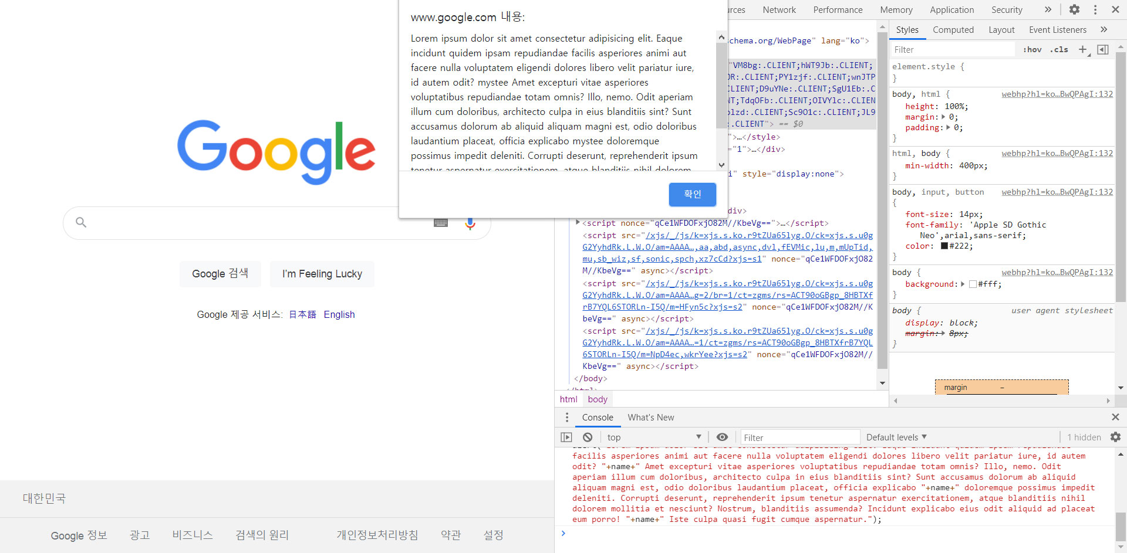Select html breadcrumb in Elements
This screenshot has height=553, width=1127.
pyautogui.click(x=568, y=399)
